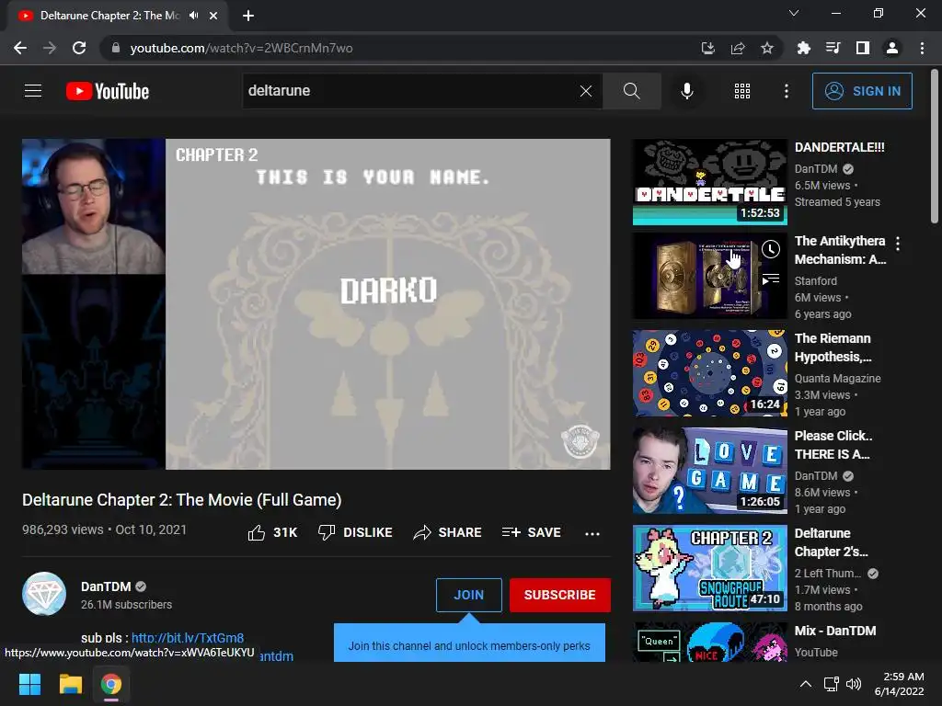The image size is (942, 706).
Task: Open the taskbar clock and date
Action: (x=899, y=684)
